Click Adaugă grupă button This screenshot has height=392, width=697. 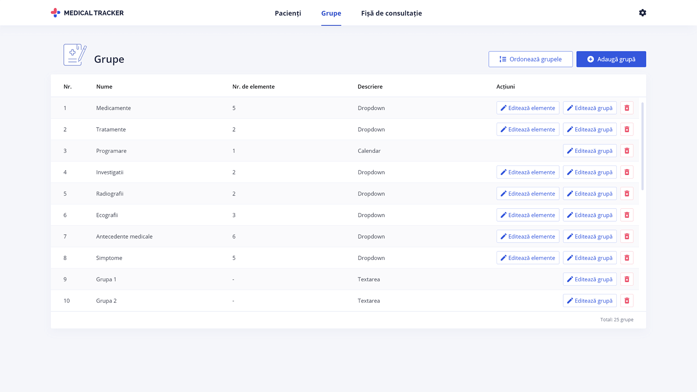click(x=611, y=59)
